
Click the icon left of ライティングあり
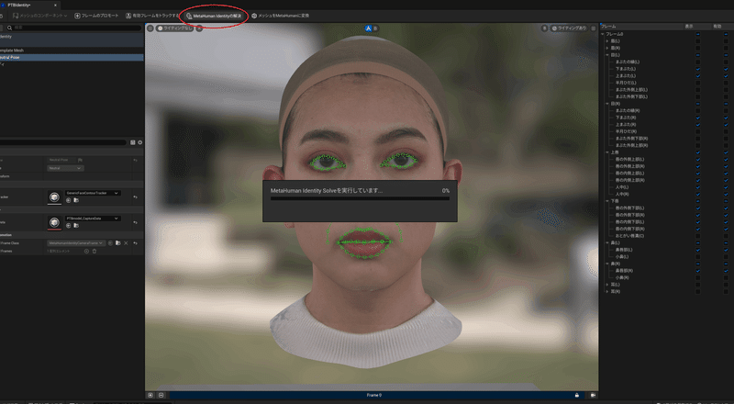point(544,28)
